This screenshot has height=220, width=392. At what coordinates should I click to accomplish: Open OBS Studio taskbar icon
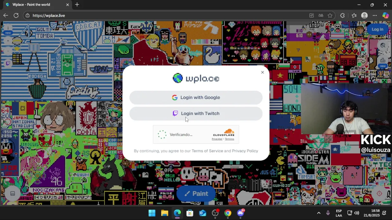pos(215,213)
